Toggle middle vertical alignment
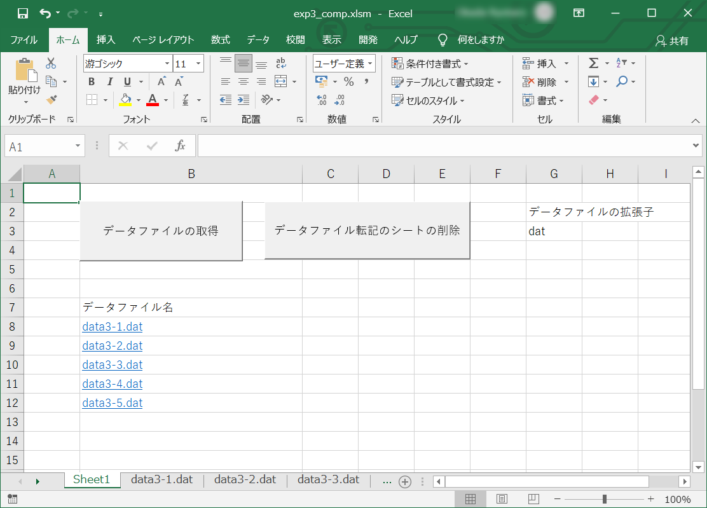The width and height of the screenshot is (707, 508). (x=244, y=64)
